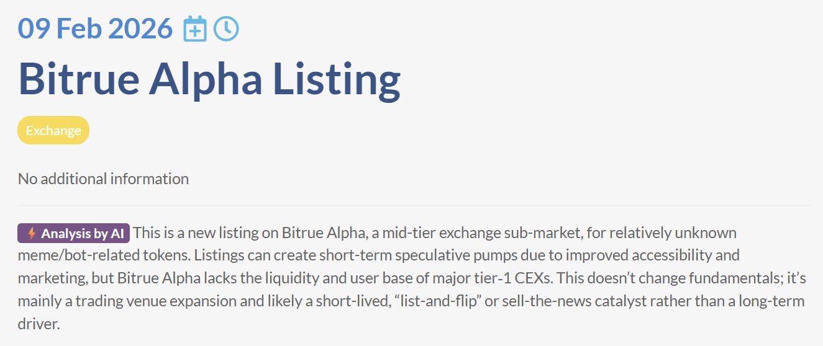The height and width of the screenshot is (346, 823).
Task: Click the add-to-calendar plus icon
Action: [x=195, y=29]
